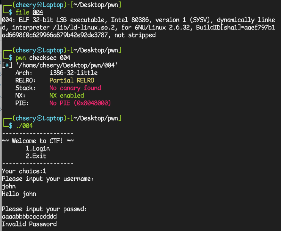This screenshot has height=231, width=281.
Task: Click the underlined 004 after file command
Action: click(x=38, y=12)
